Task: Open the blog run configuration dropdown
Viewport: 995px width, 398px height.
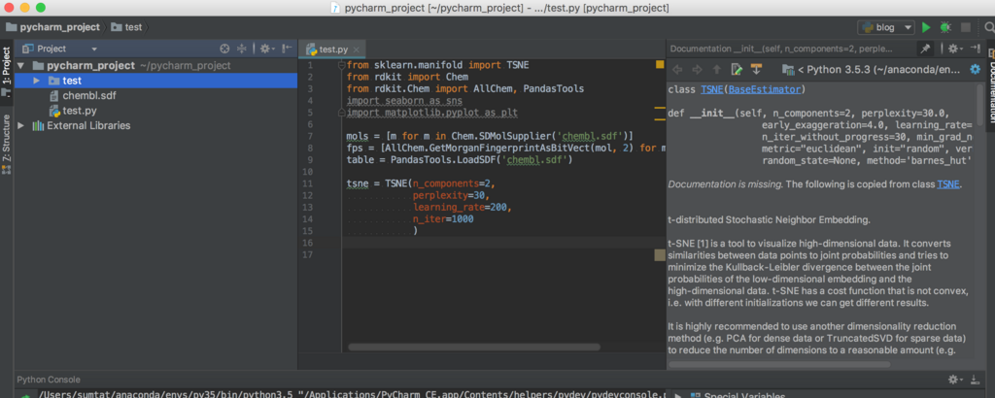Action: [x=886, y=27]
